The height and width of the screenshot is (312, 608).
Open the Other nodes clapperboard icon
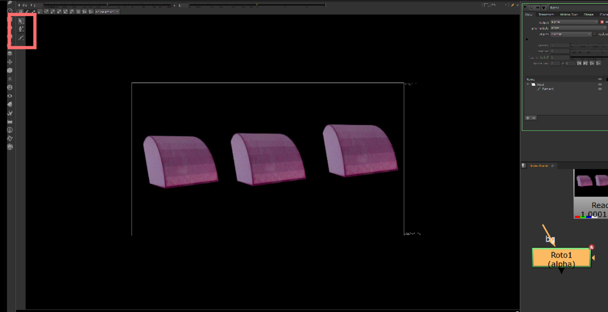click(10, 122)
